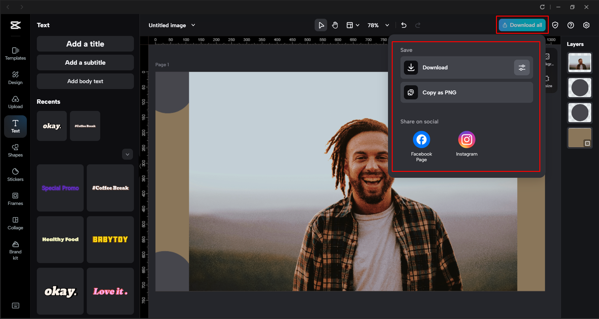Expand the Untitled image name dropdown
Image resolution: width=599 pixels, height=319 pixels.
tap(193, 25)
